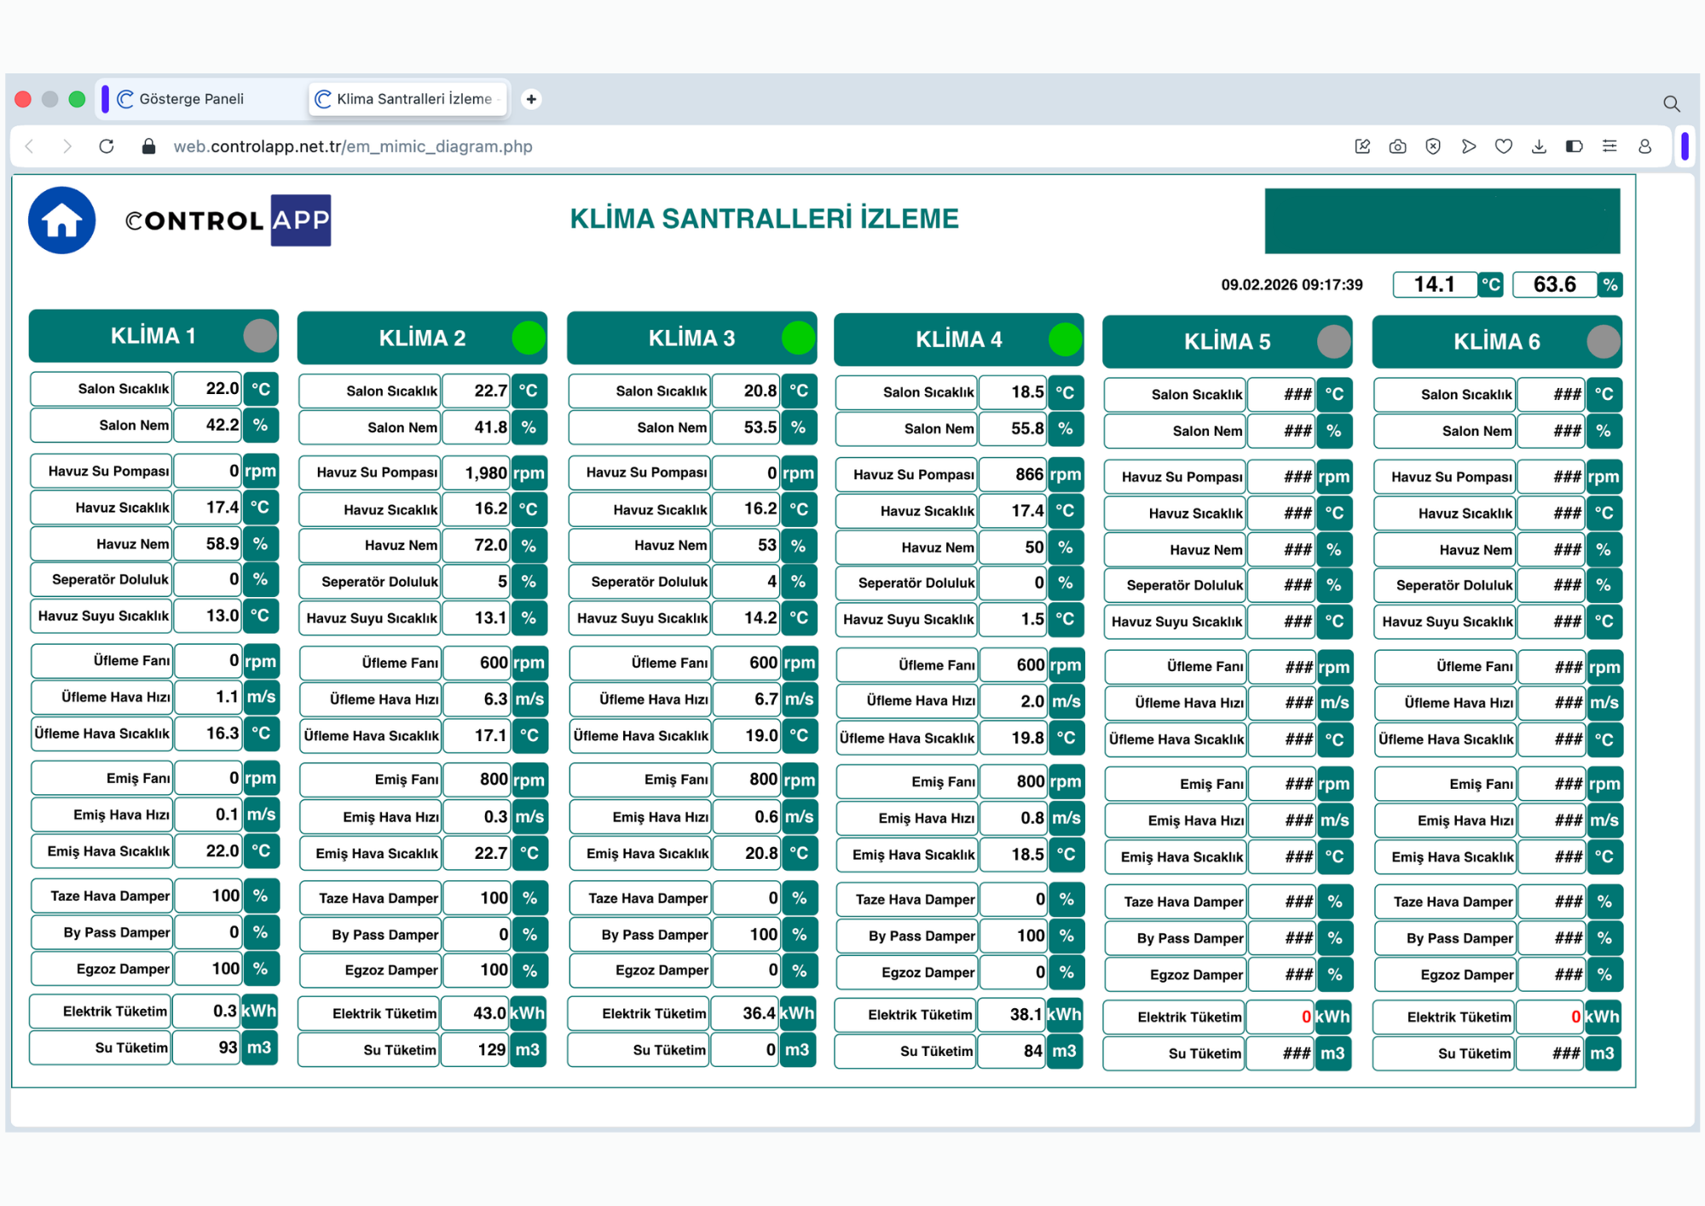The width and height of the screenshot is (1705, 1206).
Task: Switch to Gösterge Paneli tab
Action: [191, 99]
